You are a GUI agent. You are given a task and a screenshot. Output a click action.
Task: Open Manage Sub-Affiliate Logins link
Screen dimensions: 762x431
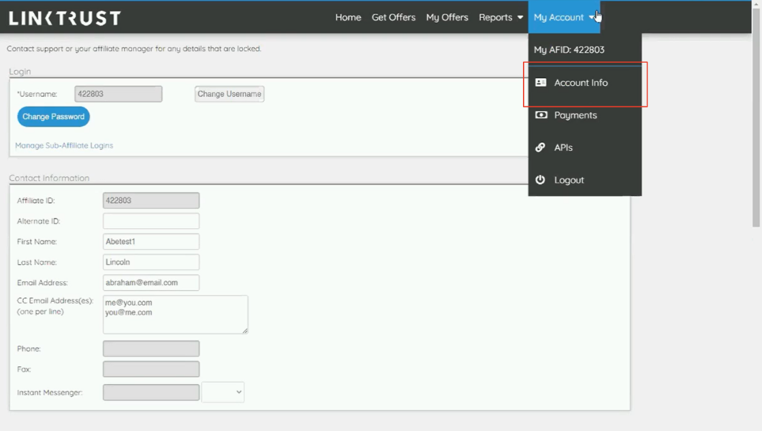(x=64, y=146)
